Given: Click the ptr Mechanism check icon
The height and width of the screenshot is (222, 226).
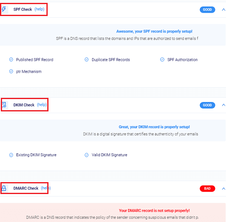Looking at the screenshot, I should point(11,72).
